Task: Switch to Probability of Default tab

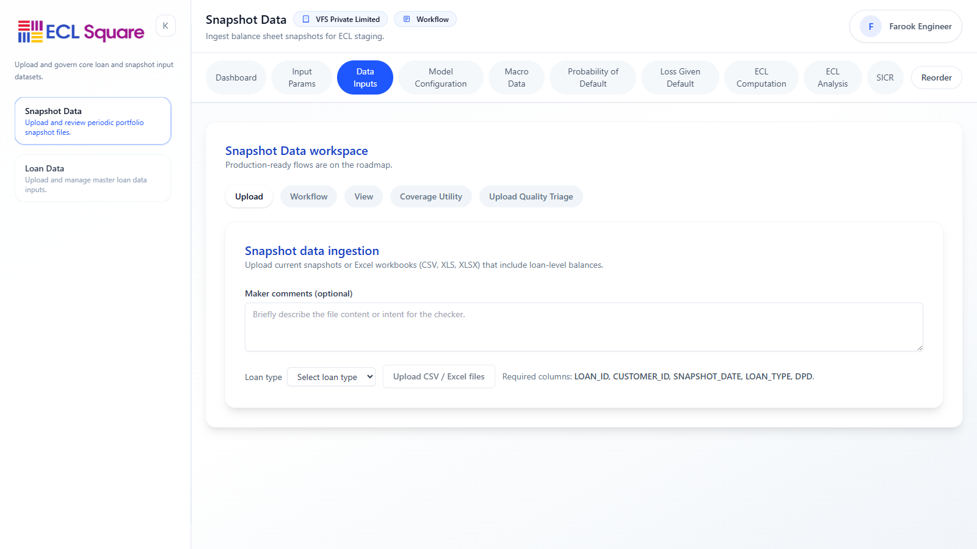Action: pos(593,77)
